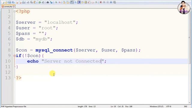Click the Redo toolbar icon
The width and height of the screenshot is (192, 108).
(x=43, y=2)
